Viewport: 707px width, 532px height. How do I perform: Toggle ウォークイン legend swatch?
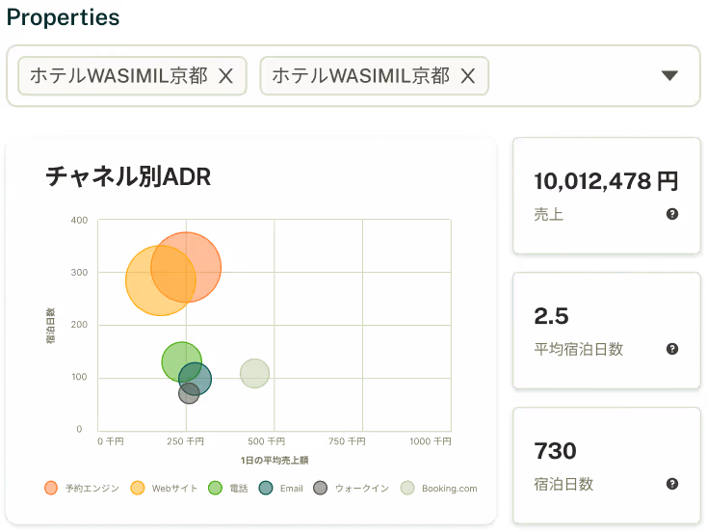pos(320,488)
